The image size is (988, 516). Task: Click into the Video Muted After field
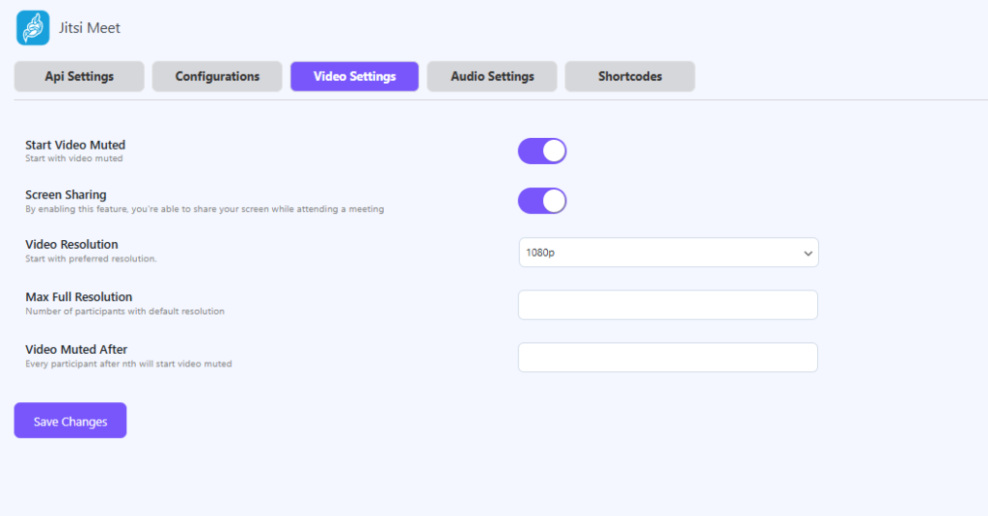point(668,357)
